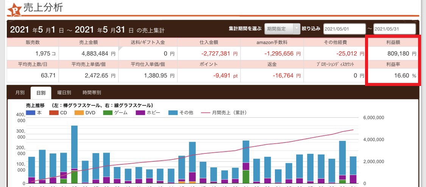Click the 利益額 value 809,180
The width and height of the screenshot is (426, 187).
click(x=396, y=54)
